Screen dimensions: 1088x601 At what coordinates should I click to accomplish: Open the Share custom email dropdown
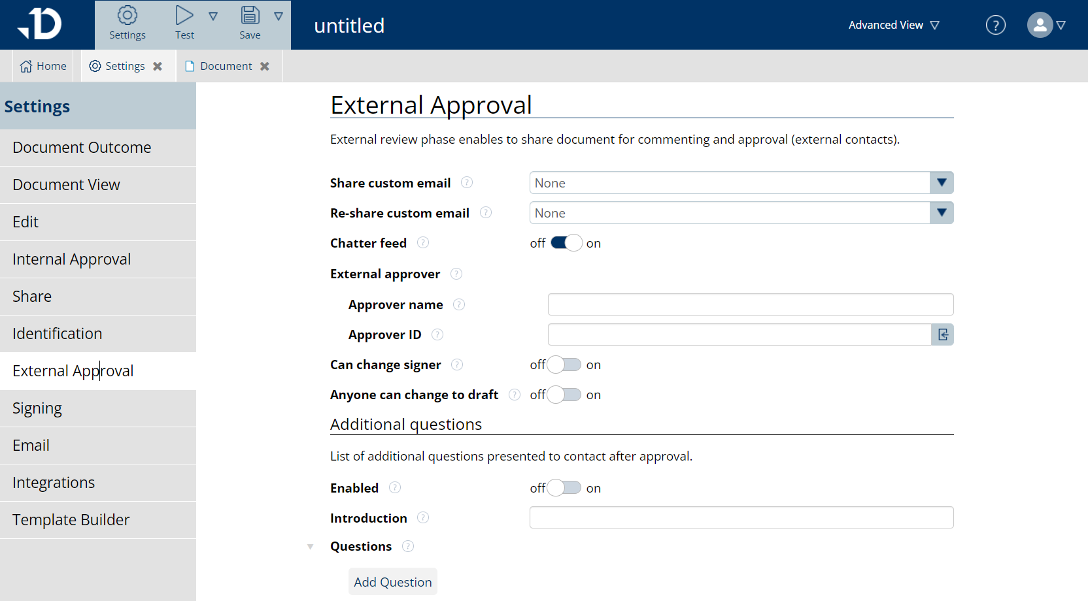point(942,182)
